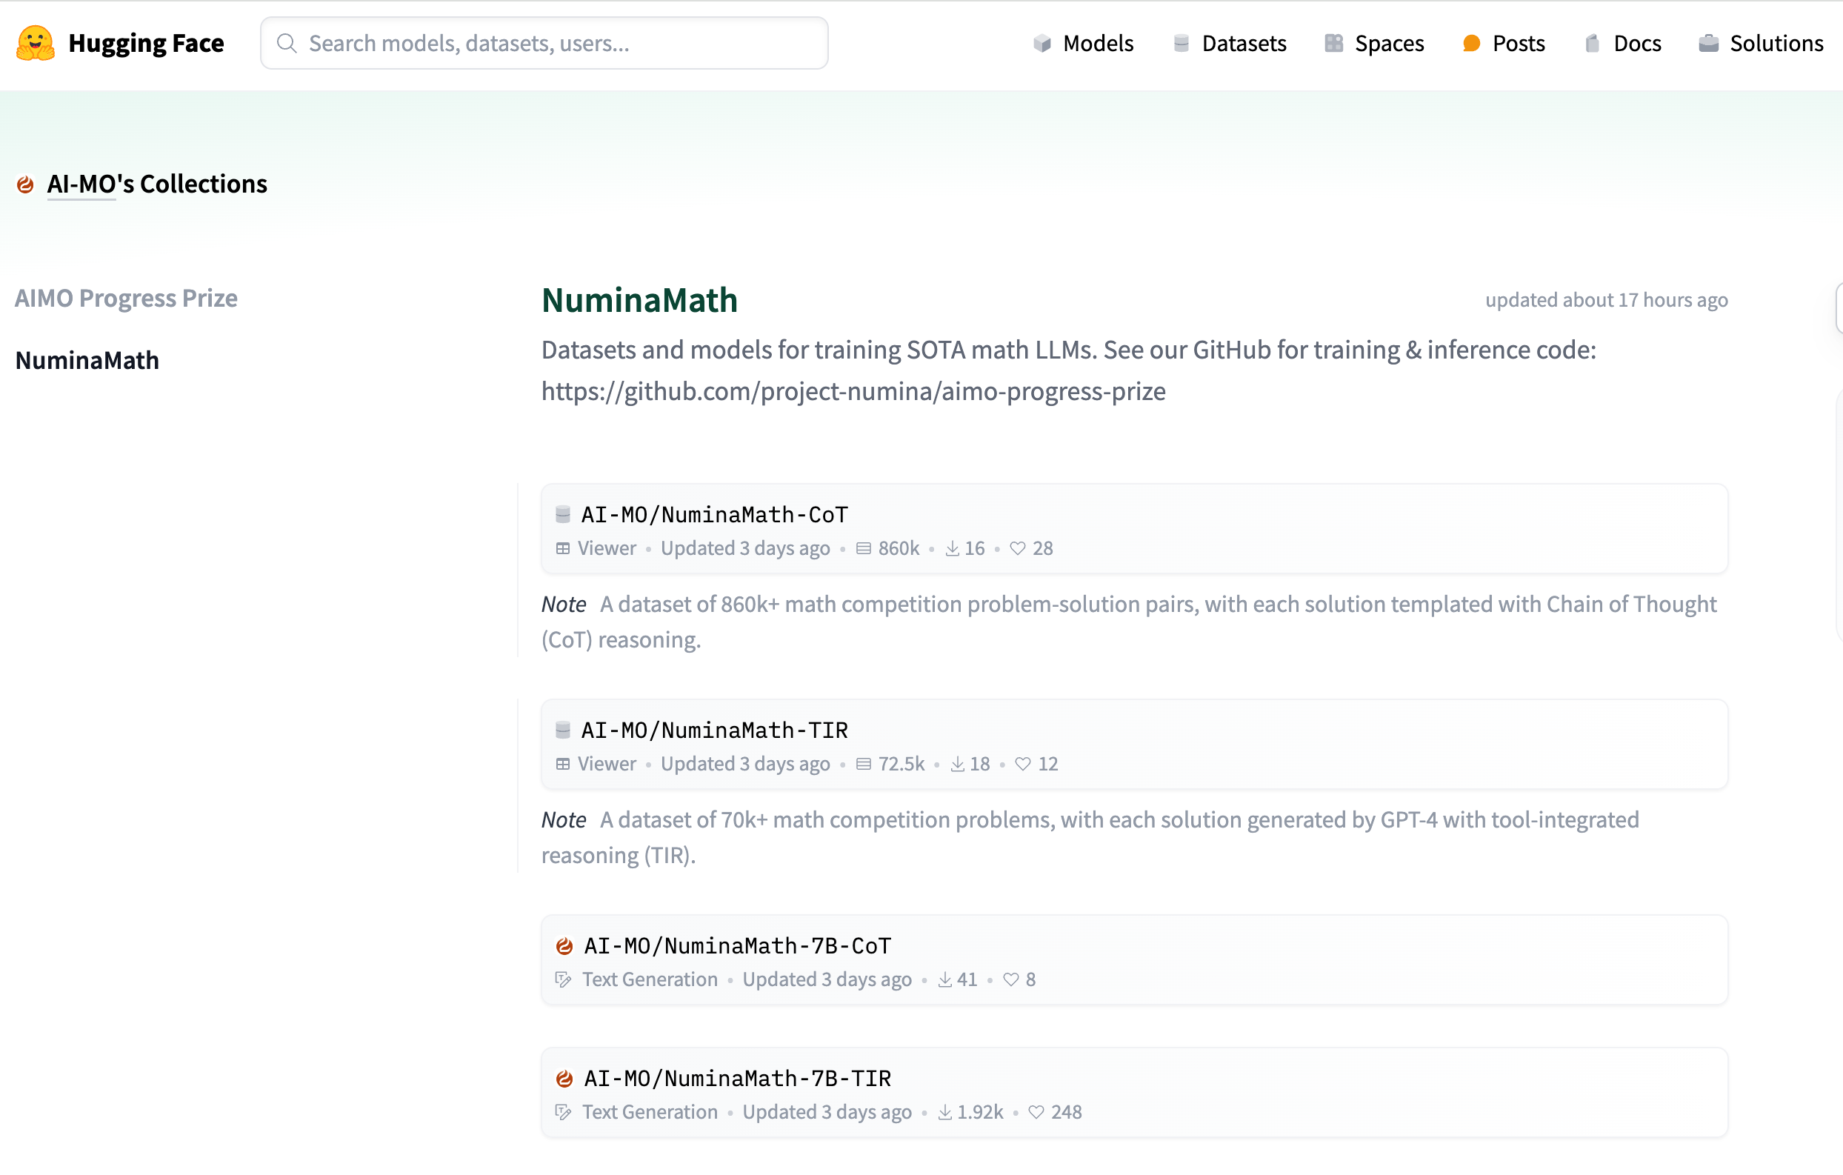
Task: Open the Datasets menu item
Action: pos(1229,43)
